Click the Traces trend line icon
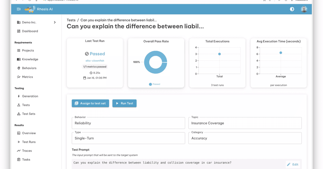This screenshot has width=323, height=169. [x=19, y=151]
